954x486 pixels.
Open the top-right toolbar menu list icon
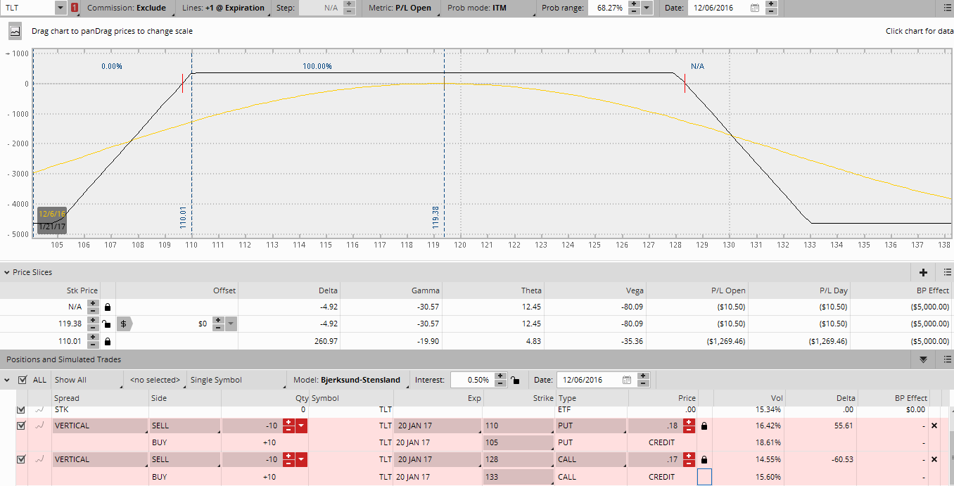point(947,8)
